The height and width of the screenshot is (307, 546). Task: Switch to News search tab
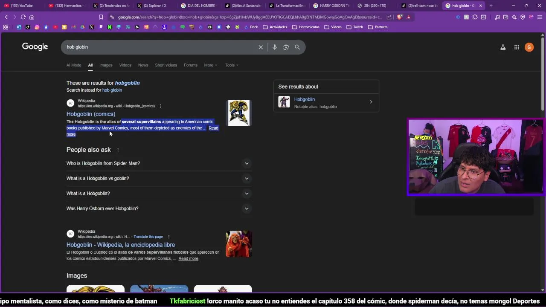pos(143,65)
